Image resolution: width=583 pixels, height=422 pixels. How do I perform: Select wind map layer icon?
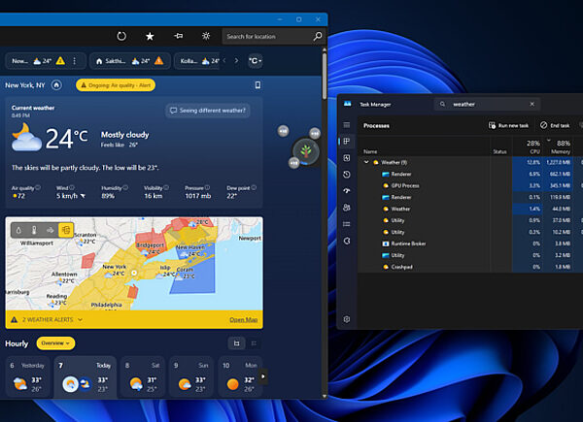50,230
